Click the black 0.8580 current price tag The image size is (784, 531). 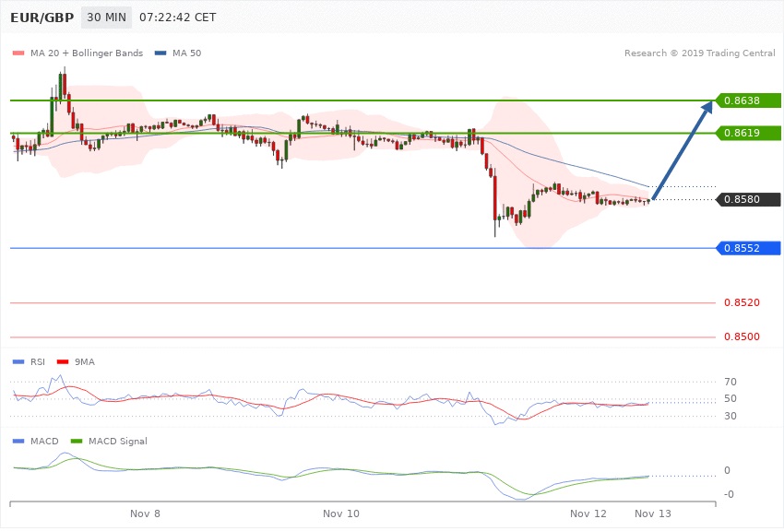(748, 199)
